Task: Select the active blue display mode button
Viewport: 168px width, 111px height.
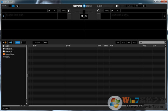Action: [13, 6]
